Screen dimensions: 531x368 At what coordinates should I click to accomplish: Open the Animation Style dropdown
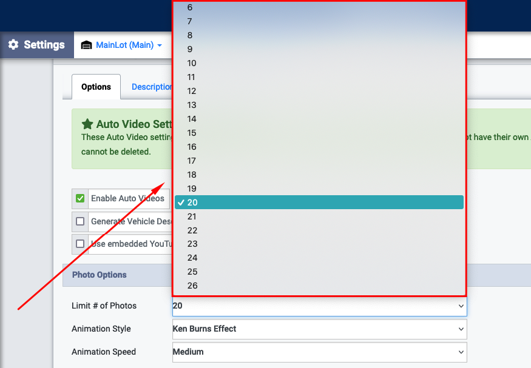pyautogui.click(x=319, y=329)
